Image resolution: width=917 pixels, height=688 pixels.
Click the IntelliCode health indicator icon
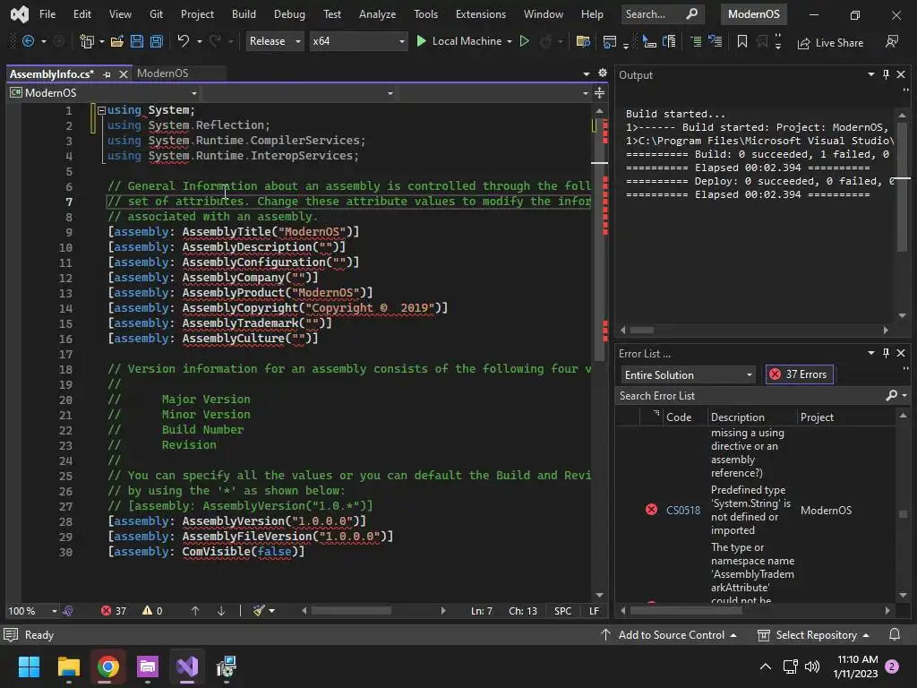(x=68, y=611)
